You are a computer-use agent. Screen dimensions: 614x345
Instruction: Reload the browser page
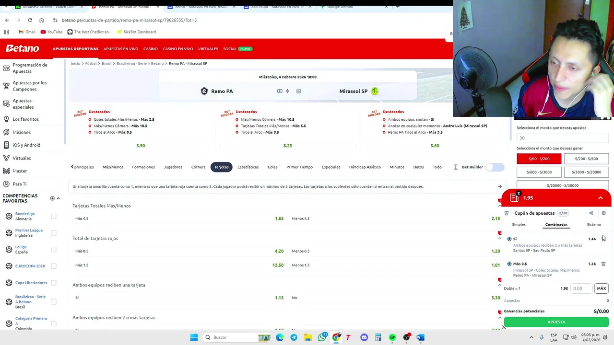pos(30,20)
